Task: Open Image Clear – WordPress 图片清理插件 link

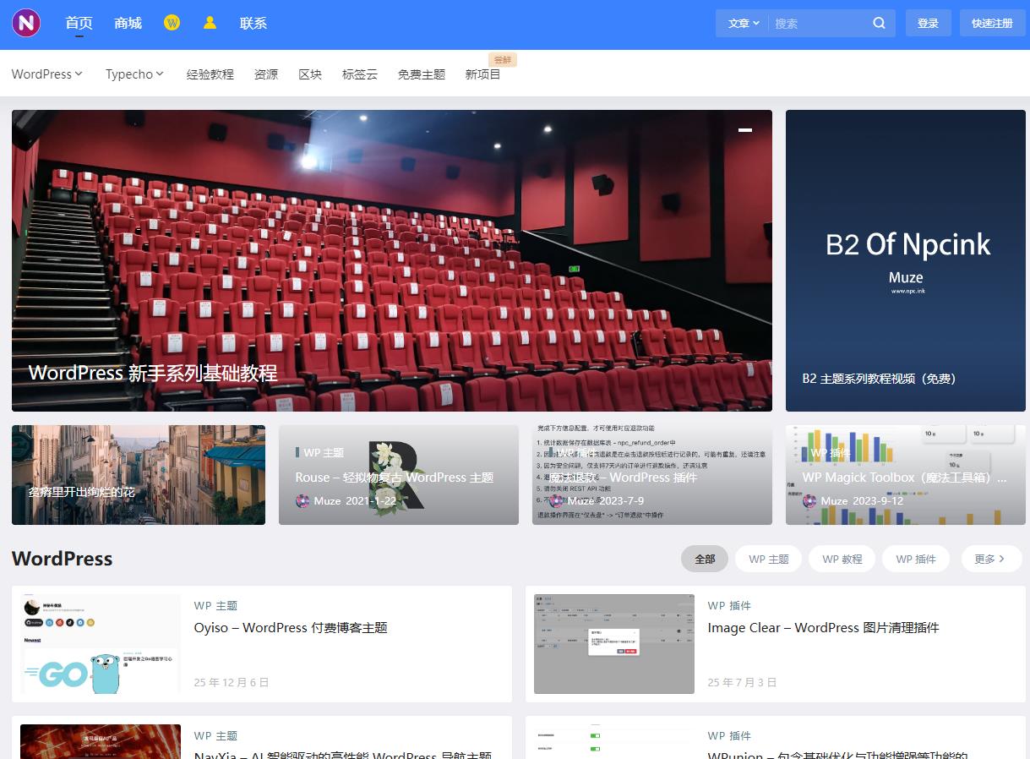Action: [823, 627]
